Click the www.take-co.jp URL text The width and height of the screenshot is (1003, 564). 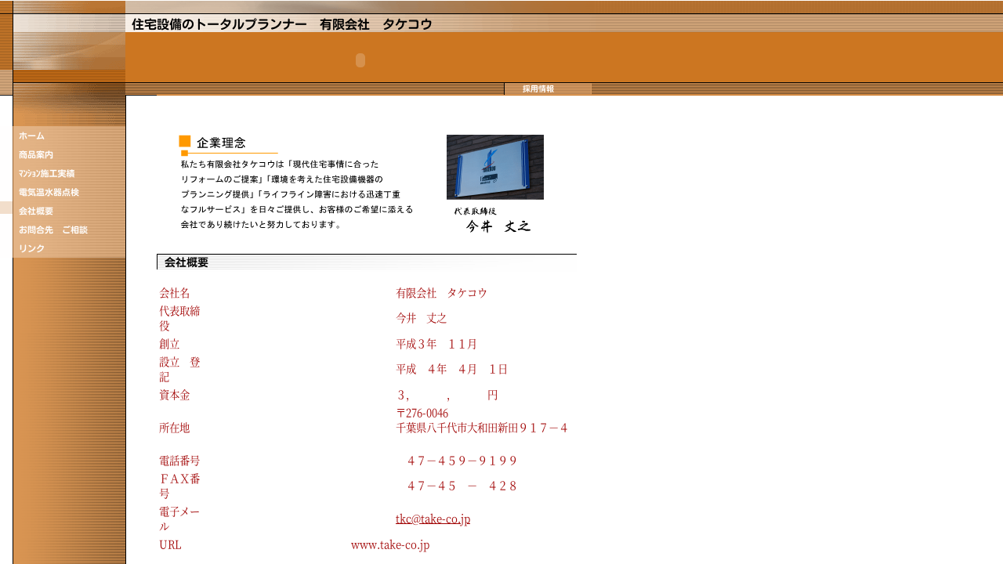pyautogui.click(x=390, y=544)
